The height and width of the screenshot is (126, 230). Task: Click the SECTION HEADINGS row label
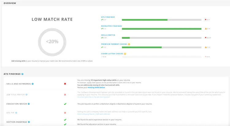point(17,122)
